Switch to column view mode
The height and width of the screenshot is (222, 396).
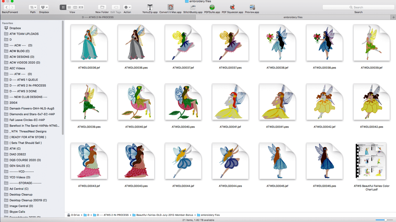tap(75, 7)
